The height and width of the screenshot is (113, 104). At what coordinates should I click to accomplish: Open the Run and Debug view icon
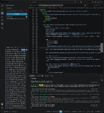(2, 17)
